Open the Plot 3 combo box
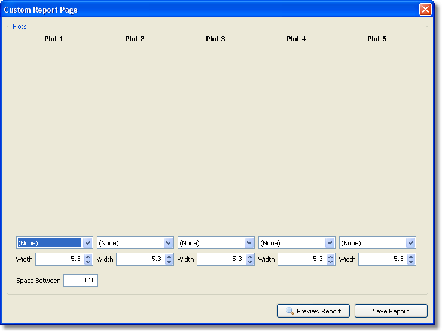442x332 pixels. tap(249, 243)
